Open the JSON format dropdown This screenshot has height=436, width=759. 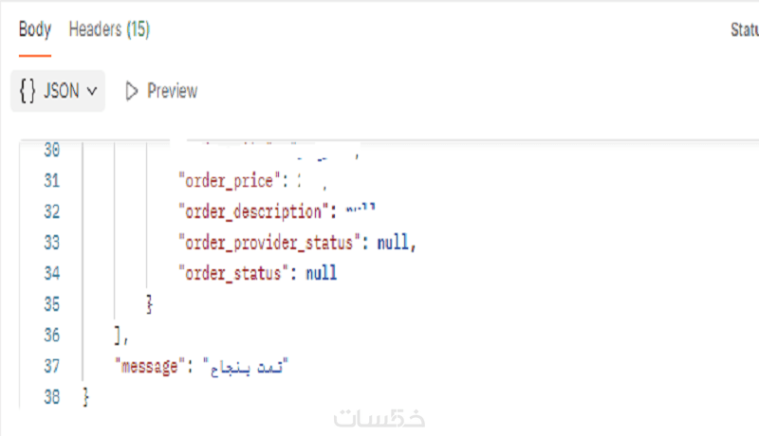coord(58,91)
